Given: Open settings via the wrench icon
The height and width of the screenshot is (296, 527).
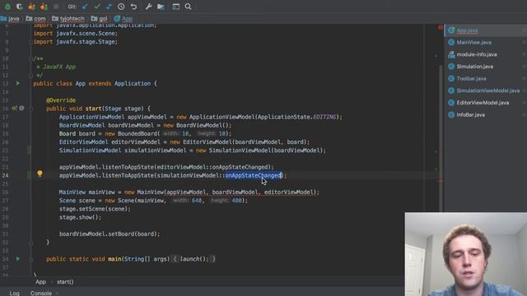Looking at the screenshot, I should pyautogui.click(x=148, y=7).
